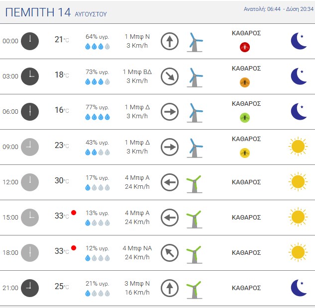Click the red mosquito indicator at 00:00

(x=245, y=47)
